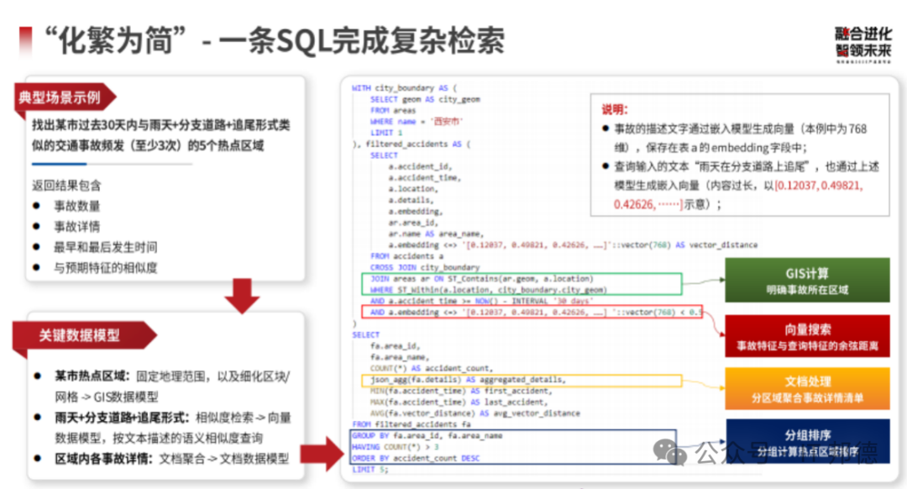Click the "FROM accidents a" code line

tap(407, 256)
